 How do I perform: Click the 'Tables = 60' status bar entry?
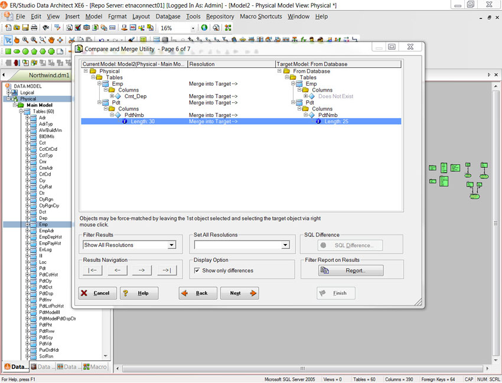[364, 379]
